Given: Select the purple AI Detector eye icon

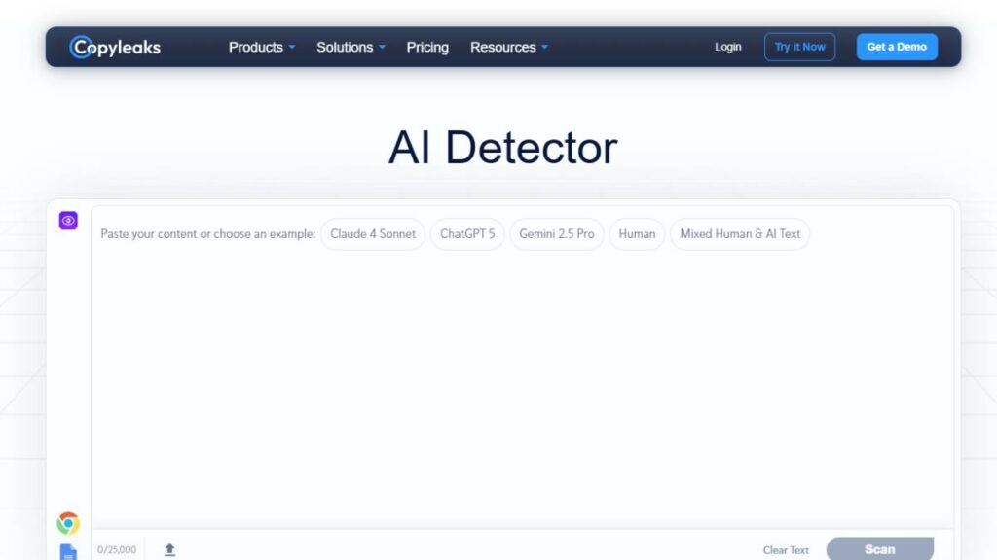Looking at the screenshot, I should pyautogui.click(x=68, y=221).
